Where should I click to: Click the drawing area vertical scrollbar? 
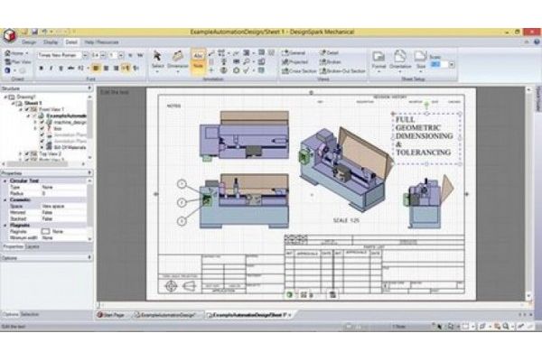pos(528,193)
